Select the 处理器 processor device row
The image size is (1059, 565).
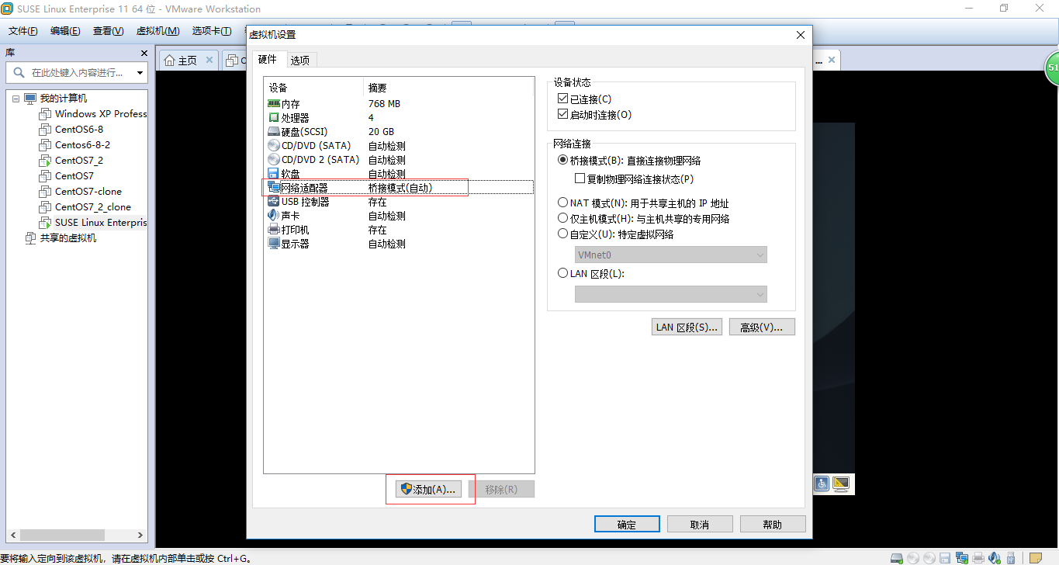tap(399, 117)
